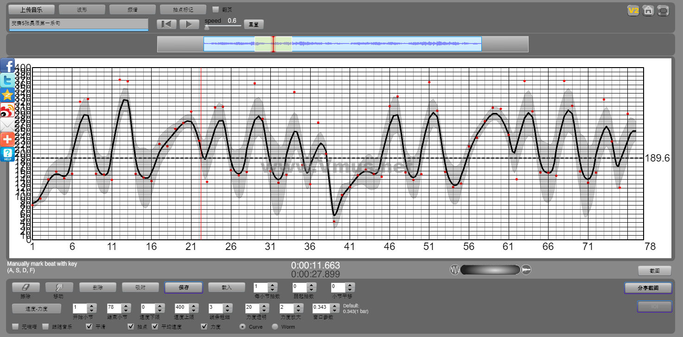Screen dimensions: 683x337
Task: Select the move (移动) tool button
Action: click(59, 287)
